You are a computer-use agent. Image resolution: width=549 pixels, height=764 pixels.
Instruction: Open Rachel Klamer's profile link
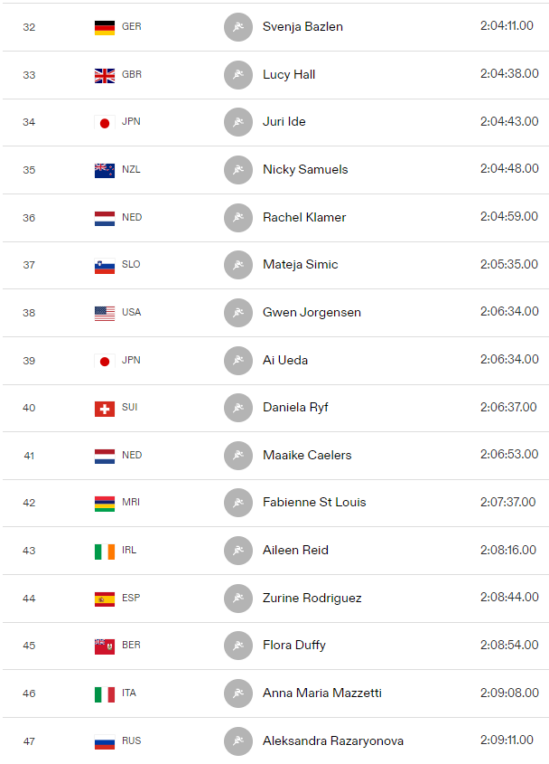(304, 217)
